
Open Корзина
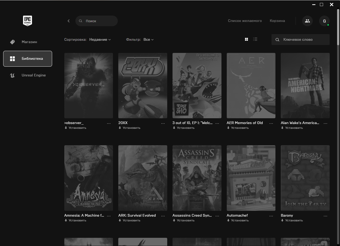click(x=277, y=21)
